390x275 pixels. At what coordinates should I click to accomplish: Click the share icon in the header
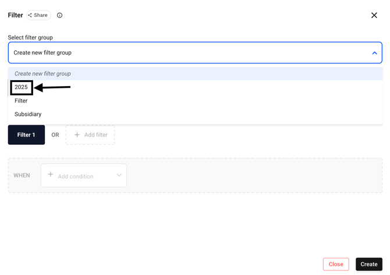coord(30,15)
